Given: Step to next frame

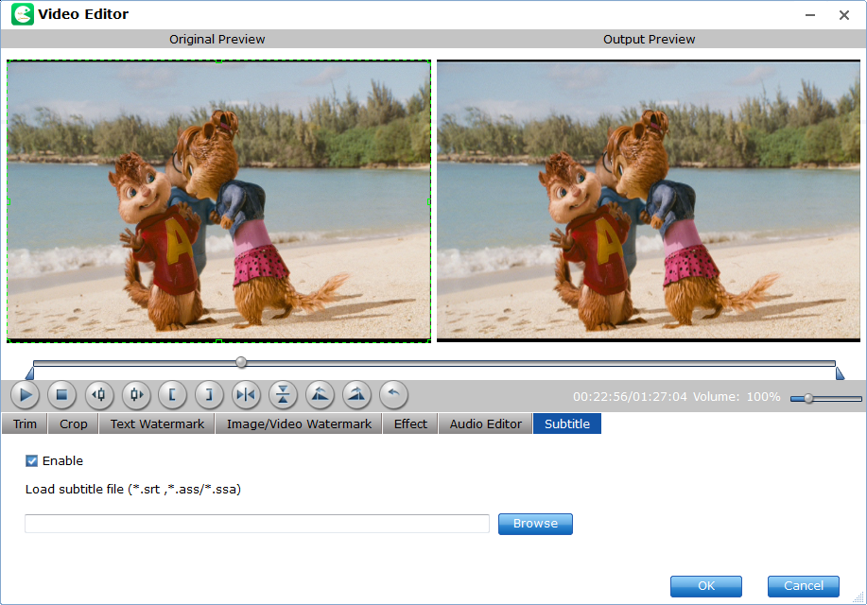Looking at the screenshot, I should coord(136,394).
